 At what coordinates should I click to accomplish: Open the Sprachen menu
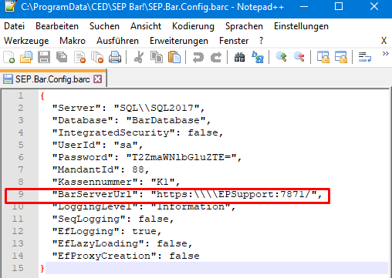[x=244, y=26]
